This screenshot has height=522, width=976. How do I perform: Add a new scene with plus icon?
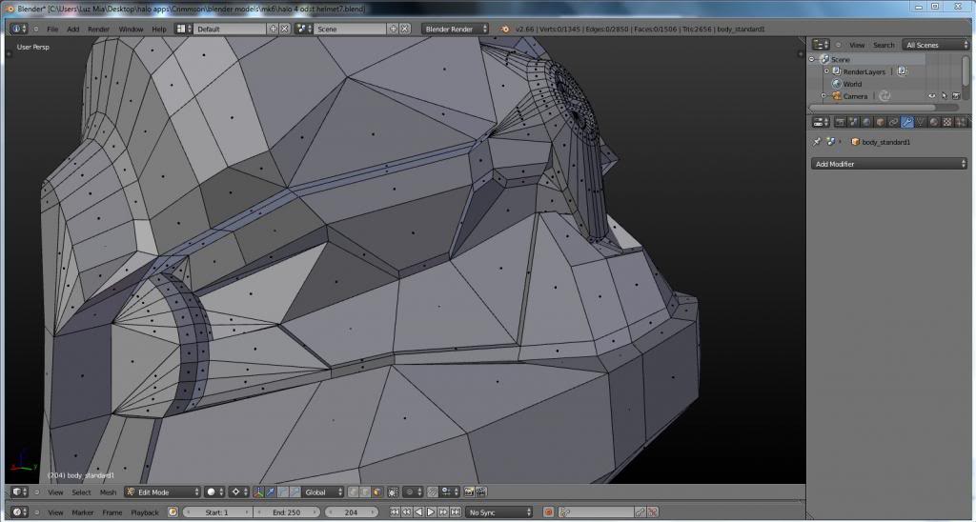coord(394,29)
